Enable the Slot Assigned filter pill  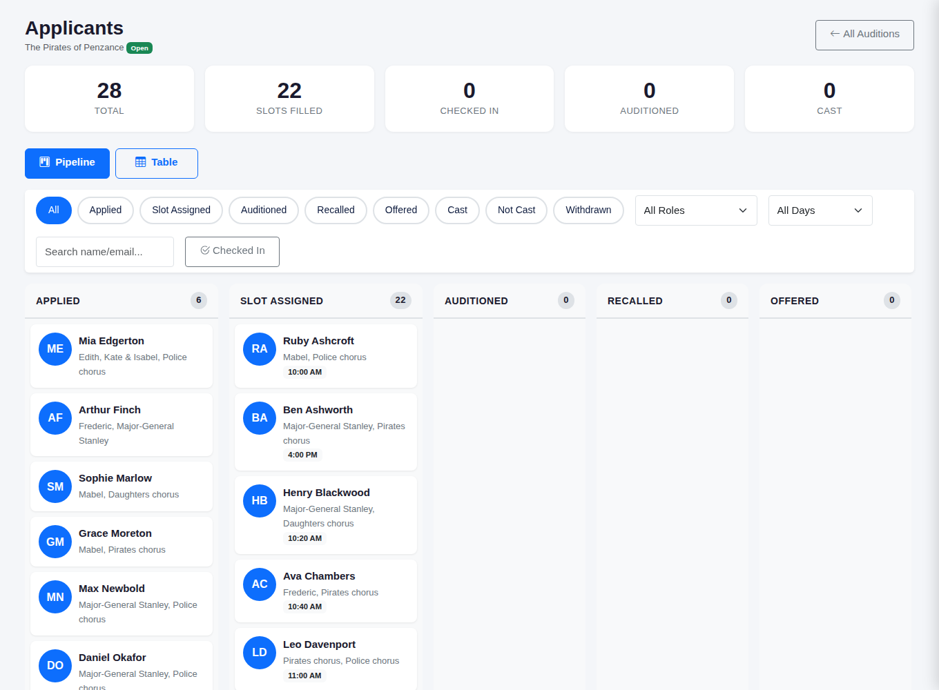point(181,210)
